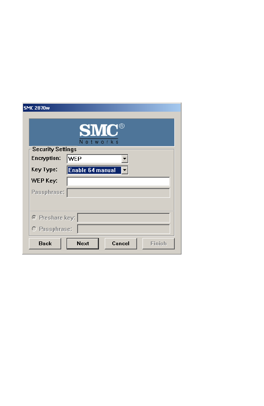264x406 pixels.
Task: Continue with the Next button
Action: click(83, 244)
